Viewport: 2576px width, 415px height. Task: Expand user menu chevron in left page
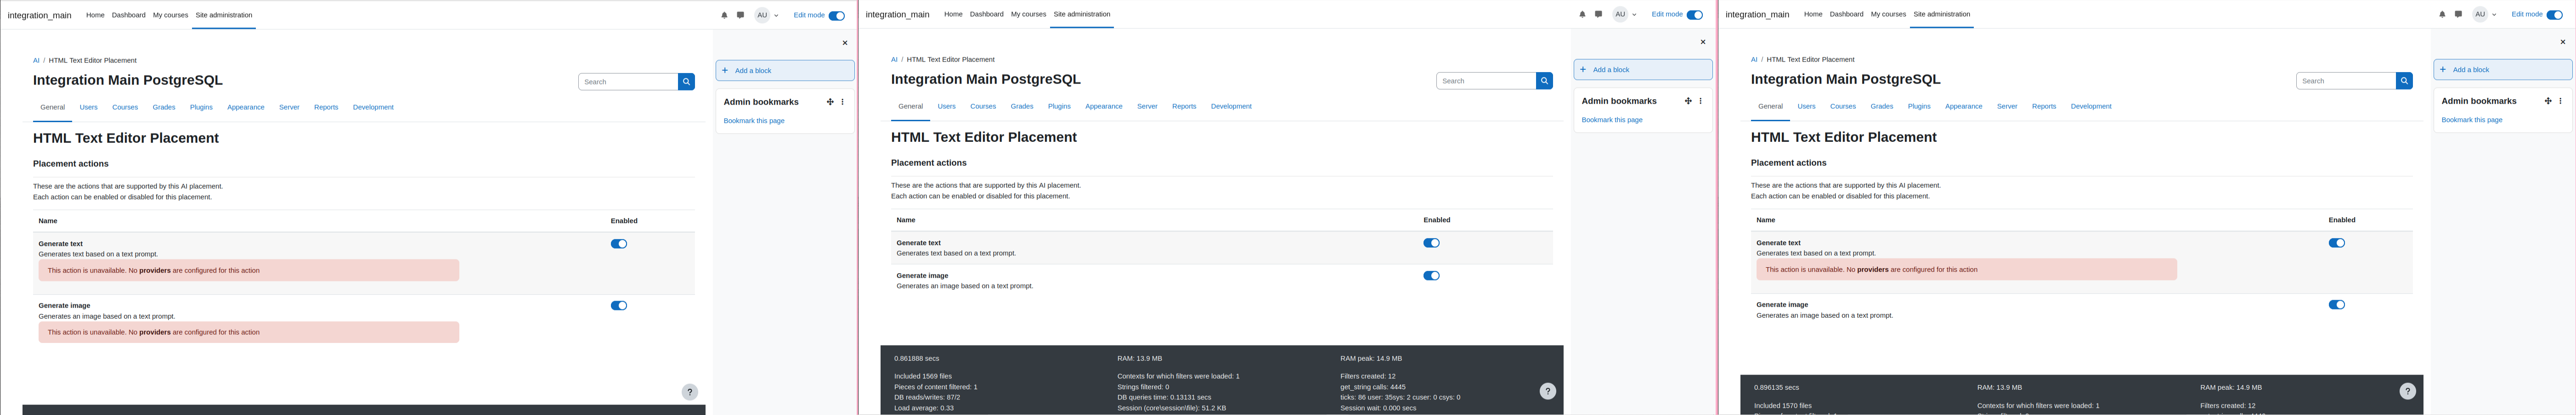(x=776, y=16)
